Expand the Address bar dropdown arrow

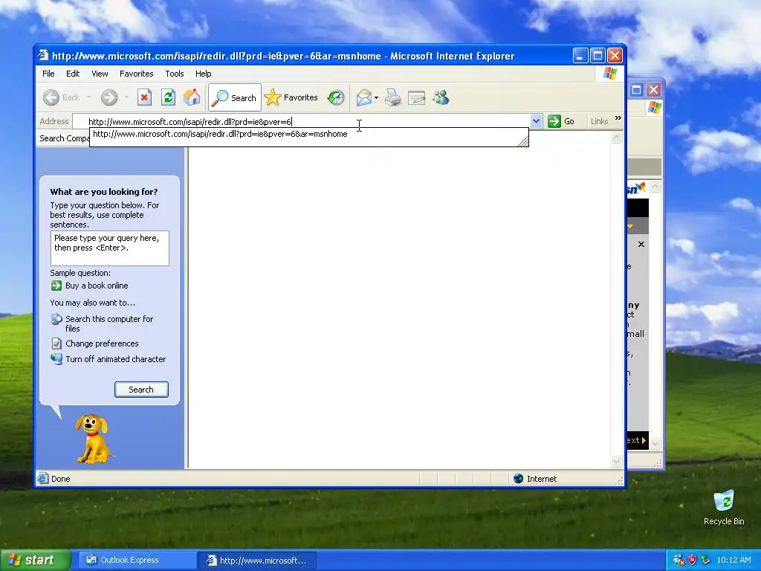tap(536, 121)
